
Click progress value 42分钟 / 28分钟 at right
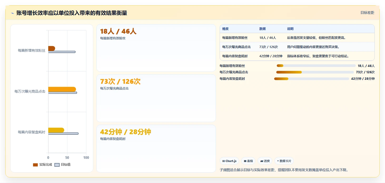pos(363,79)
